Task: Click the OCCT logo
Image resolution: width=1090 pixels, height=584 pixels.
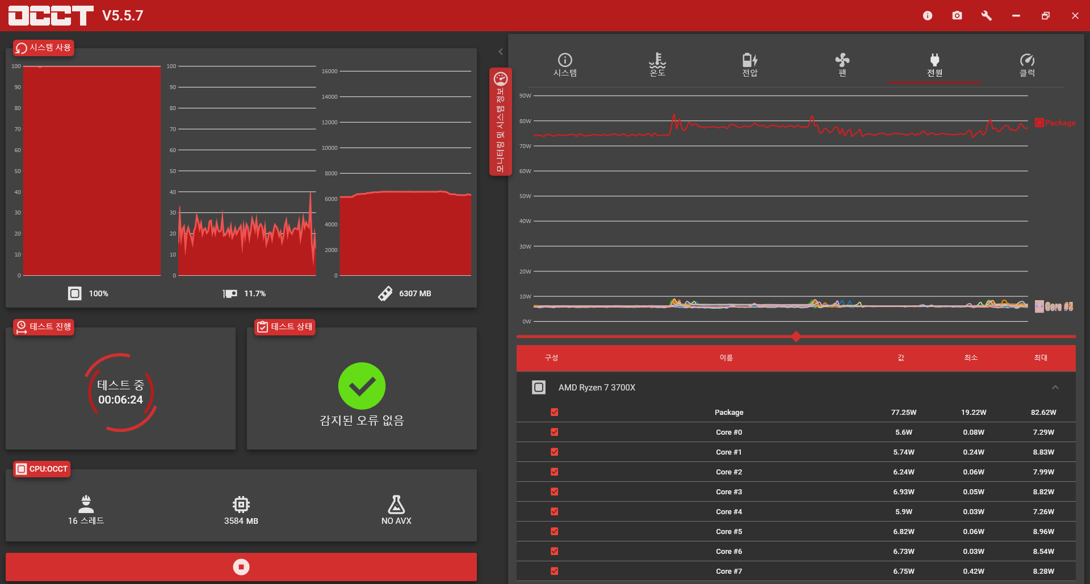Action: click(x=51, y=15)
